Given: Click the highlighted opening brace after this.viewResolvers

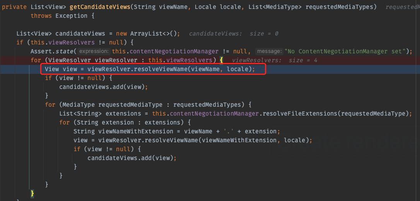Looking at the screenshot, I should (x=222, y=60).
